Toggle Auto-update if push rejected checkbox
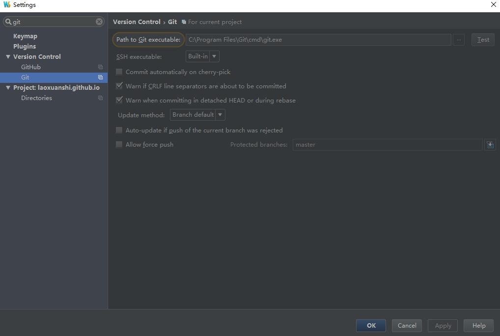Screen dimensions: 500x336 [119, 130]
